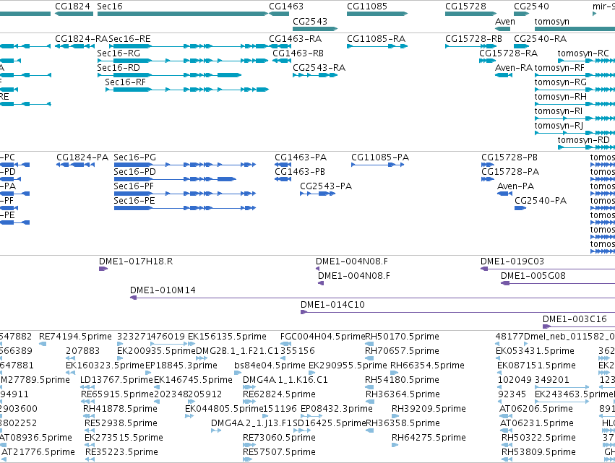This screenshot has height=463, width=615.
Task: Click protein Sec16-PD
Action: click(175, 179)
